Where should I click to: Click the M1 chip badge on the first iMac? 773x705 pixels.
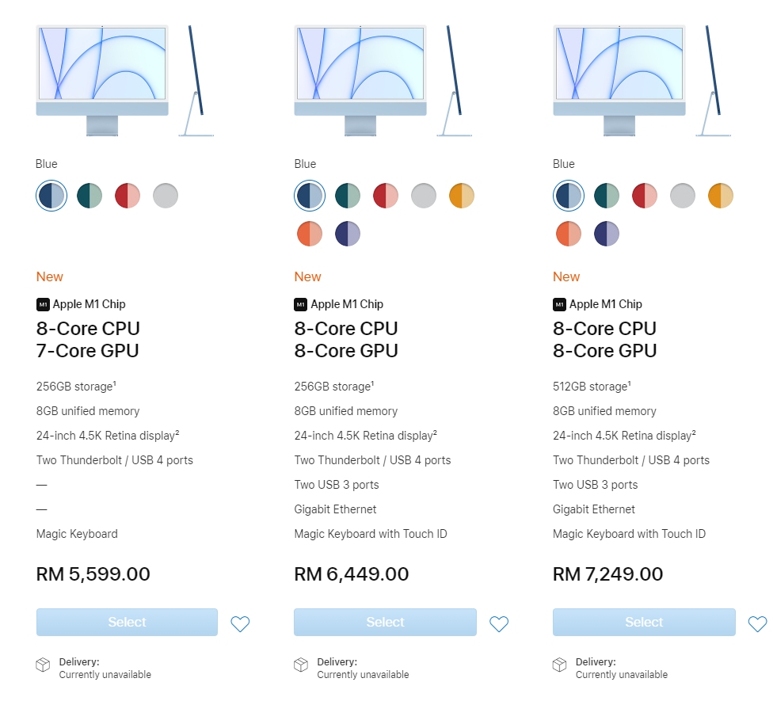(41, 303)
